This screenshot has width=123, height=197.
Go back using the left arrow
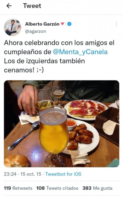tap(9, 6)
